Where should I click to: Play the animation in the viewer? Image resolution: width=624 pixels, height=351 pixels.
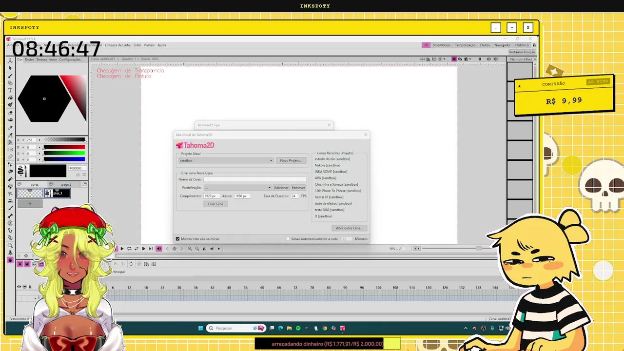click(122, 249)
